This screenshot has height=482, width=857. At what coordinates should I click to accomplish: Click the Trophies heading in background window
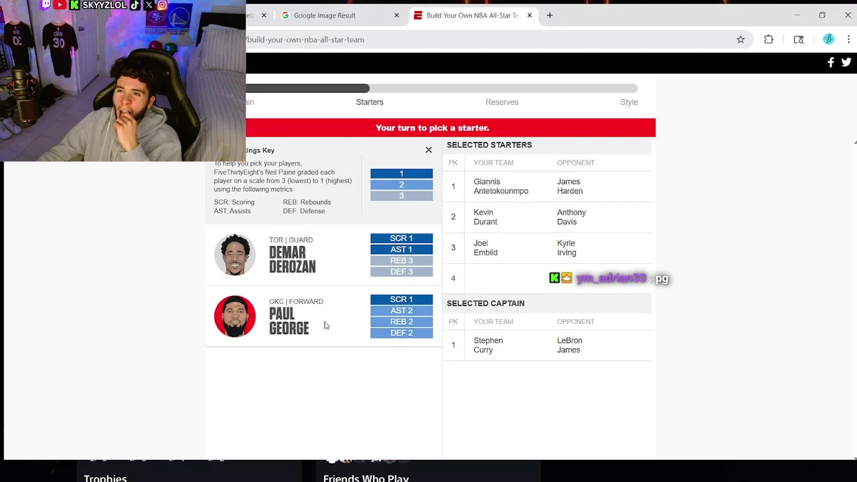(x=105, y=478)
